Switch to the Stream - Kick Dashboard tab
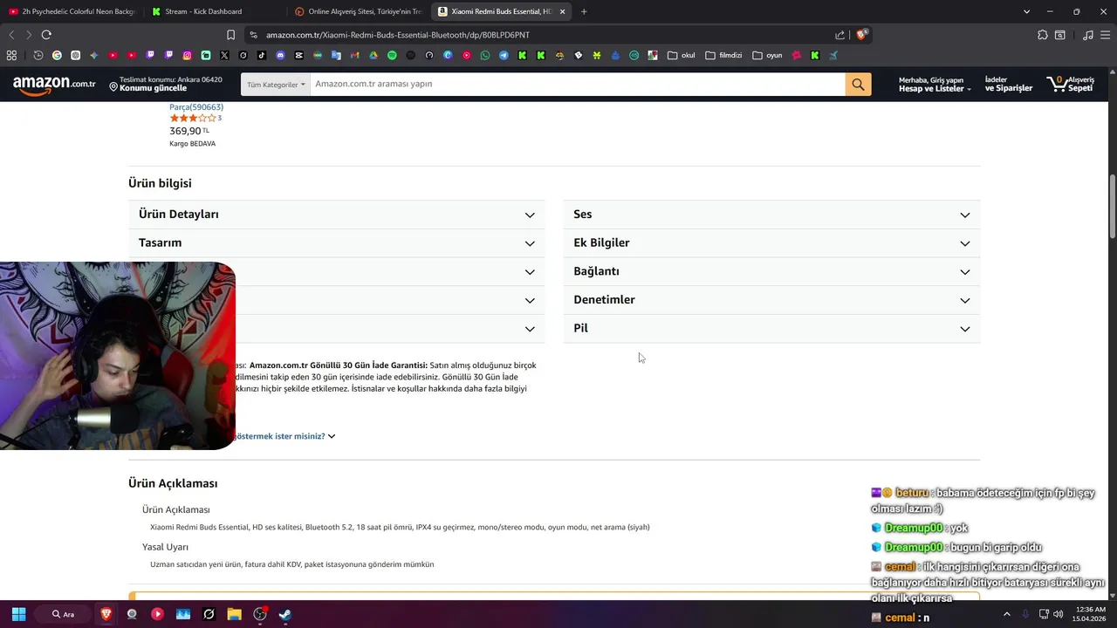Viewport: 1117px width, 628px height. point(214,11)
